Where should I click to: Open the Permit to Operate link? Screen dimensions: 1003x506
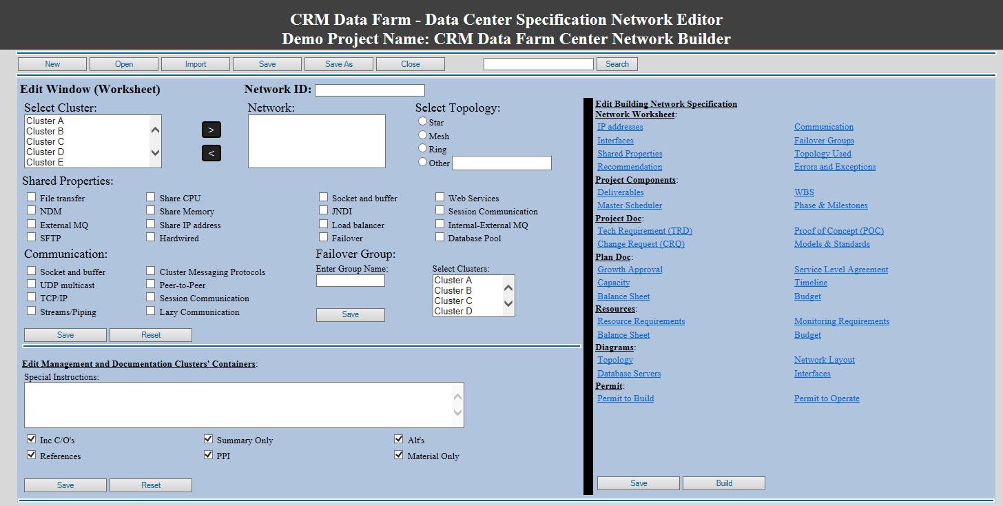[x=827, y=398]
